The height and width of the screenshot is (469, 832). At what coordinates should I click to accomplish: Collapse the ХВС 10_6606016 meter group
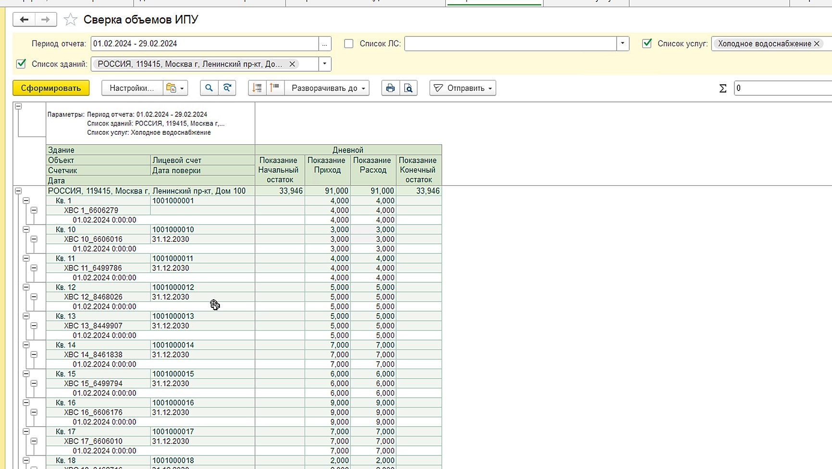(x=34, y=239)
